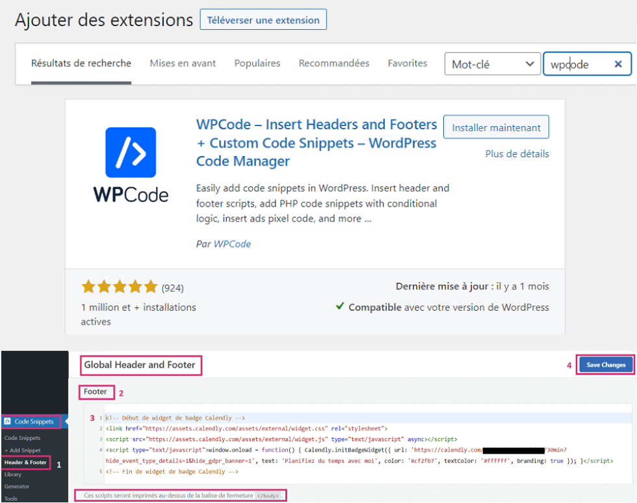Screen dimensions: 637x503
Task: Open the Mot-clé filter dropdown
Action: 492,66
